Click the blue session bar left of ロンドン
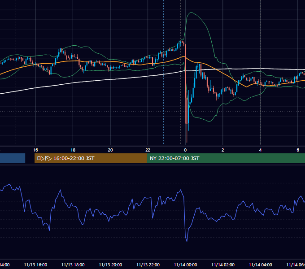The height and width of the screenshot is (269, 305). point(13,158)
